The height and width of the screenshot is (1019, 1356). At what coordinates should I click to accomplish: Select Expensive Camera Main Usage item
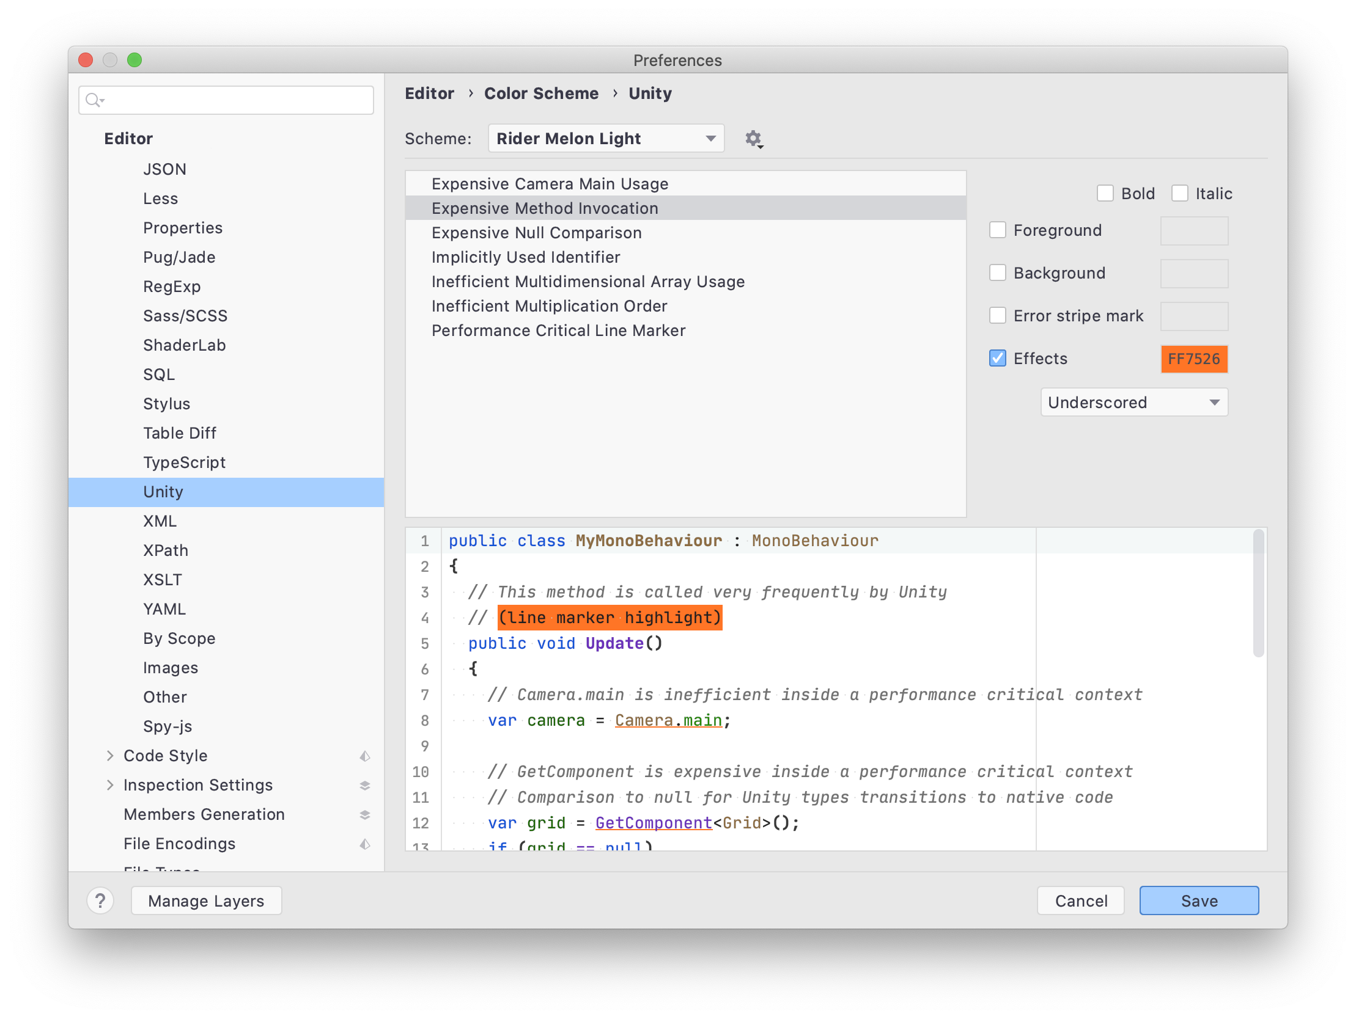tap(685, 184)
